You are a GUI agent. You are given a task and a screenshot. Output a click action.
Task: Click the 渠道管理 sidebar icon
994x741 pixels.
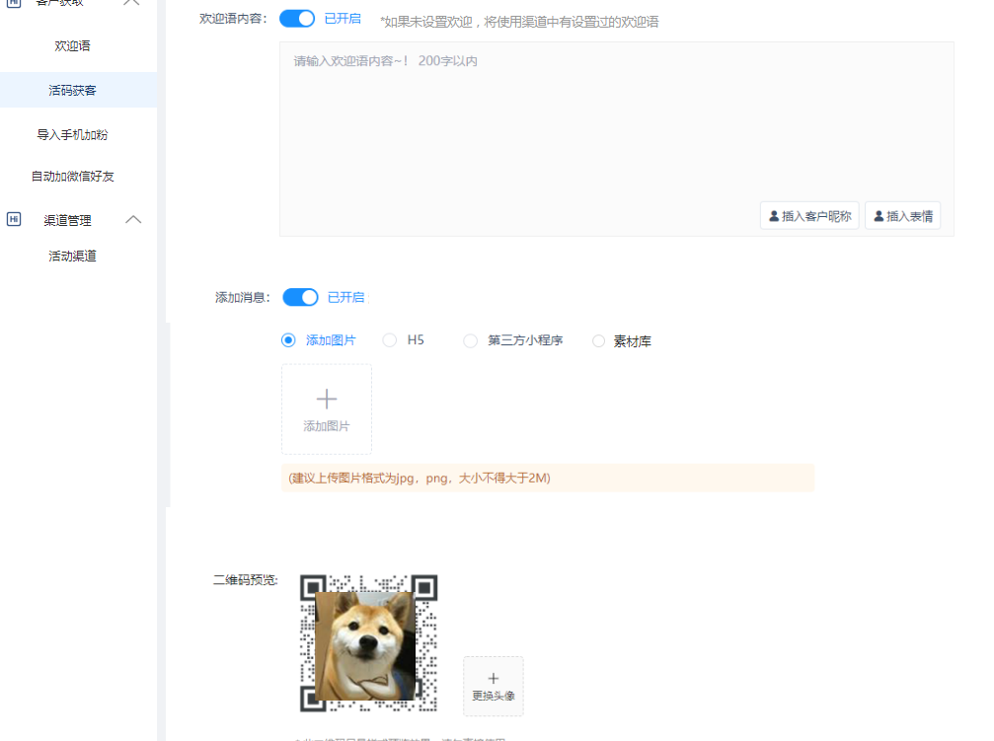(14, 219)
